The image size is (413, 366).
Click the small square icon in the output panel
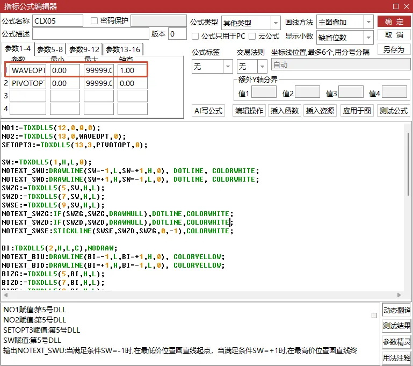374,315
